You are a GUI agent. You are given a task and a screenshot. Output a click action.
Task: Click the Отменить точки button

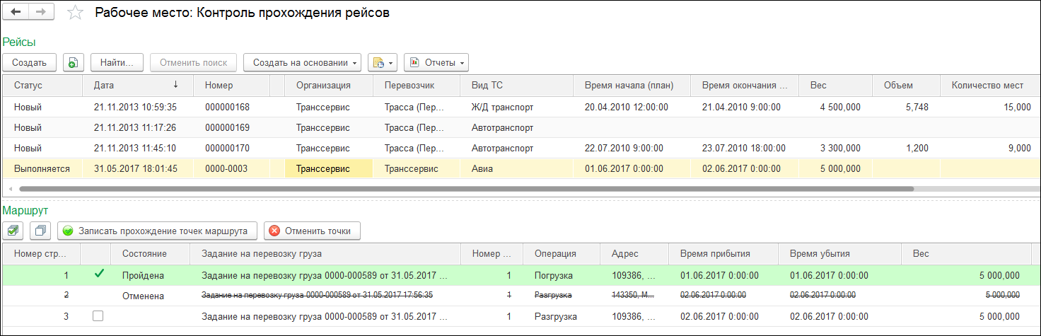(312, 231)
